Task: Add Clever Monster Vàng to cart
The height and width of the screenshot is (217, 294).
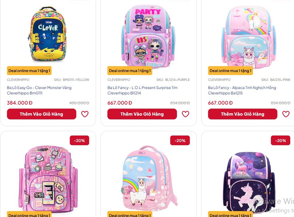Action: pyautogui.click(x=42, y=114)
